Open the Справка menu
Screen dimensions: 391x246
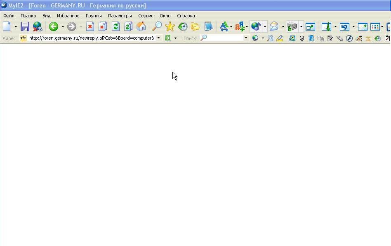(x=186, y=16)
